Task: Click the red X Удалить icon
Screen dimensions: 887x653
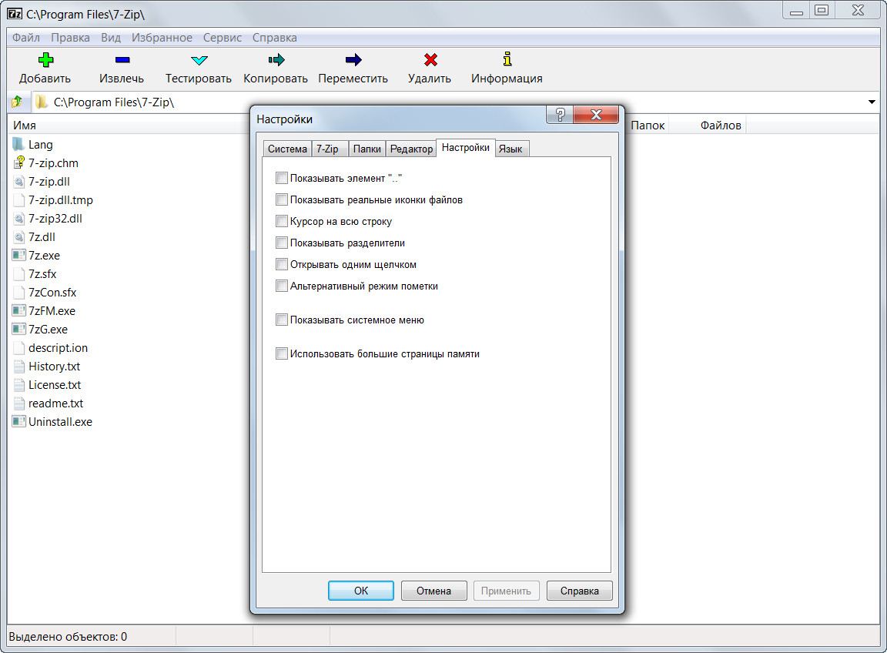Action: [x=430, y=59]
